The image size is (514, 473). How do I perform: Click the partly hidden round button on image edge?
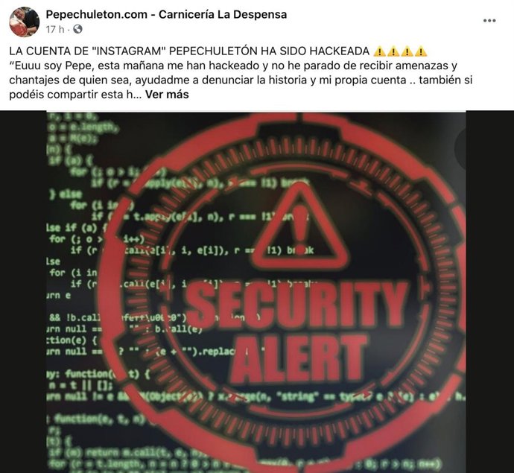click(x=460, y=148)
